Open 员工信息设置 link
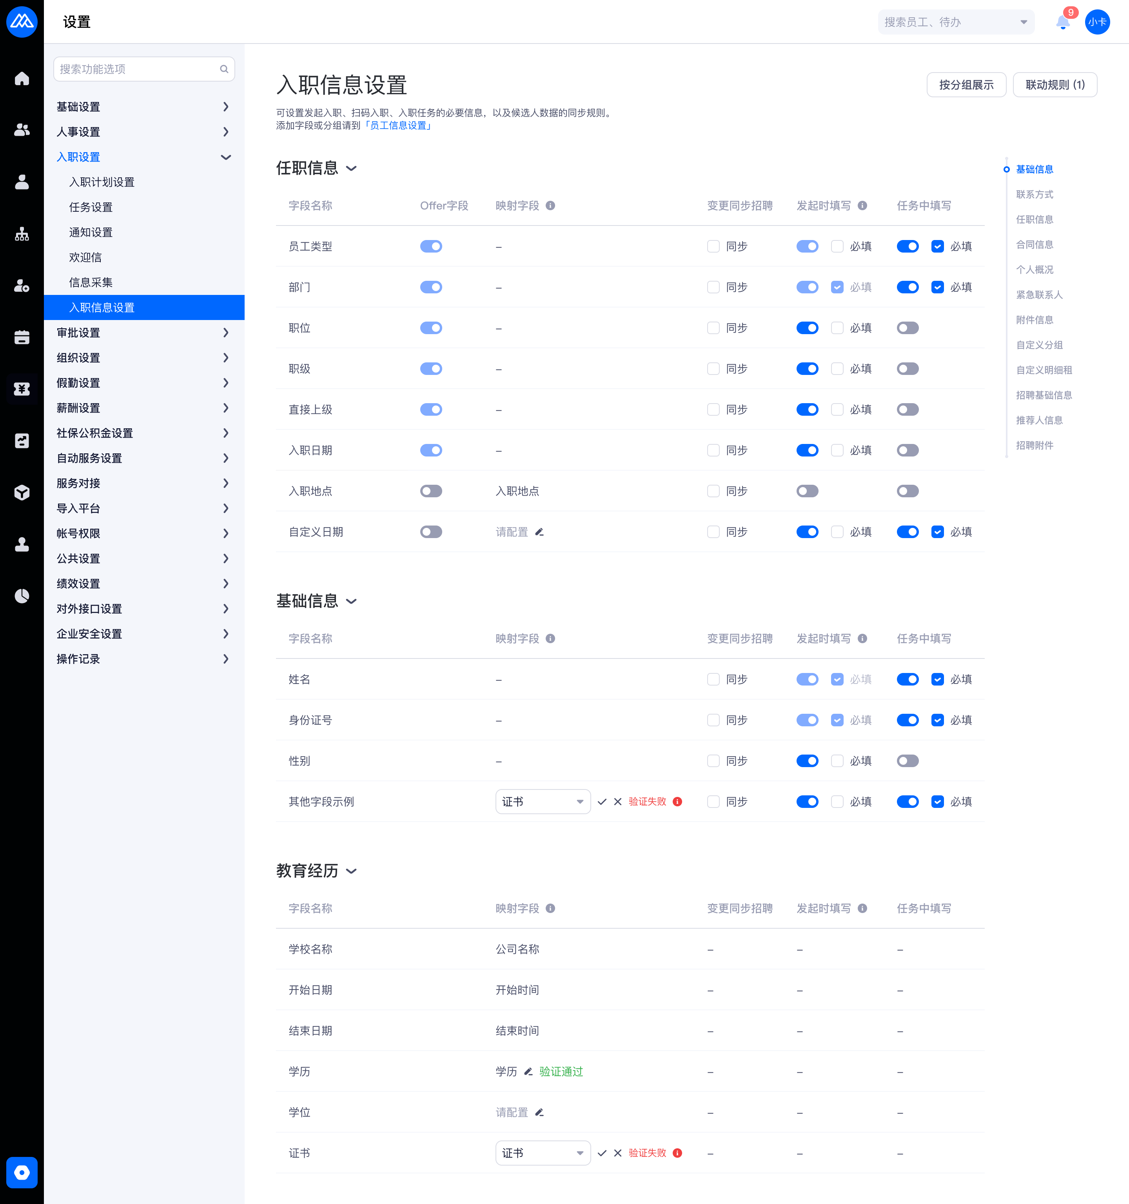1129x1204 pixels. tap(398, 125)
